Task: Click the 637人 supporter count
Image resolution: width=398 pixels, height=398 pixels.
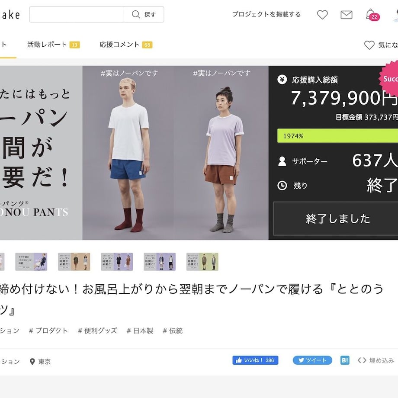Action: (x=375, y=160)
